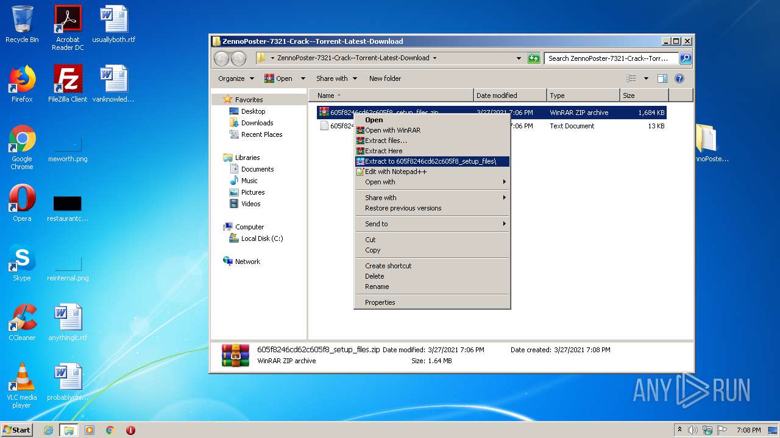Sort by Date modified column header
Image resolution: width=780 pixels, height=438 pixels.
(x=510, y=96)
